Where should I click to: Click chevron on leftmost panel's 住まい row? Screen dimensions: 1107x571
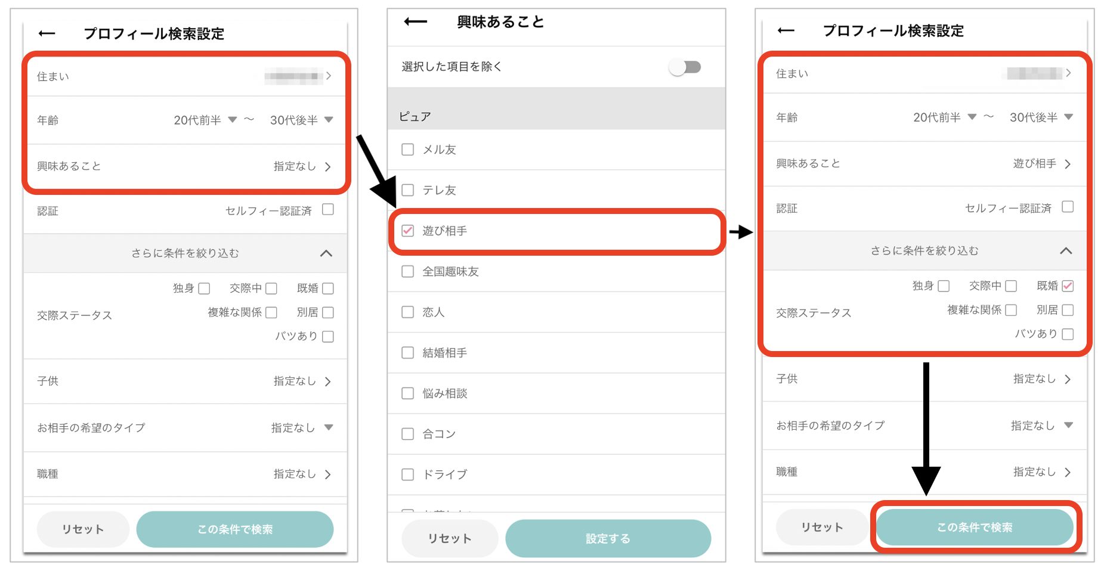pyautogui.click(x=329, y=76)
